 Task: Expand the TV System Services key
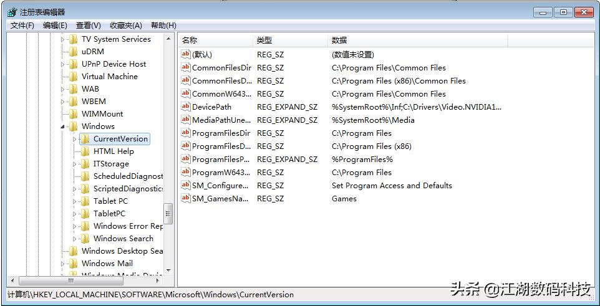click(x=63, y=39)
